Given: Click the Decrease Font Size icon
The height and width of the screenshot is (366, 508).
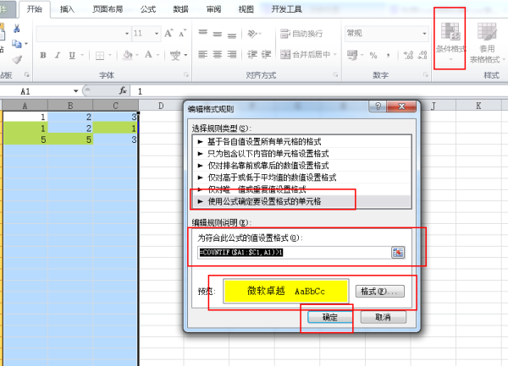Looking at the screenshot, I should click(x=183, y=33).
